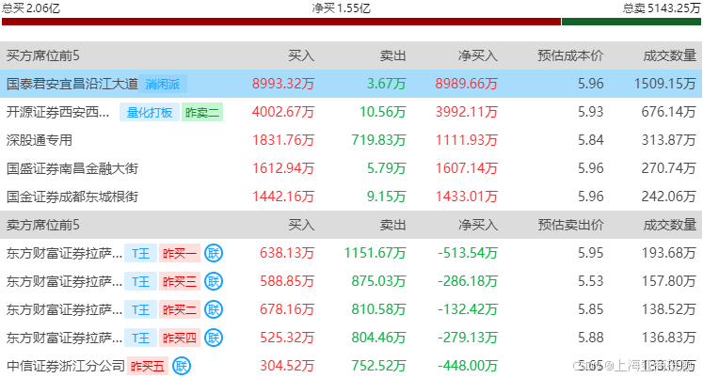Viewport: 703px width, 378px height.
Task: Click the -448.00万 net buy value
Action: [468, 367]
